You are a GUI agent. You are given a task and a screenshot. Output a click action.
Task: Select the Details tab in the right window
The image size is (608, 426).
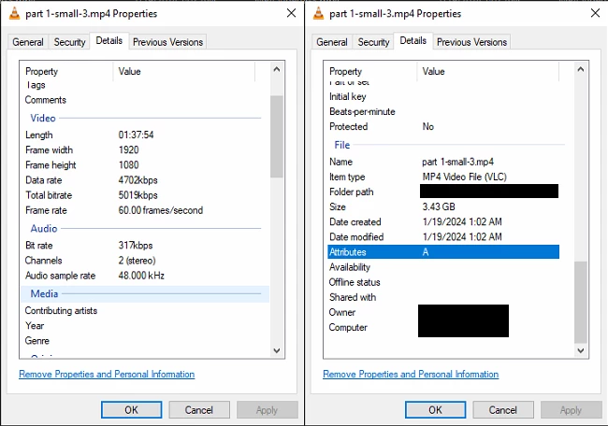(x=413, y=41)
